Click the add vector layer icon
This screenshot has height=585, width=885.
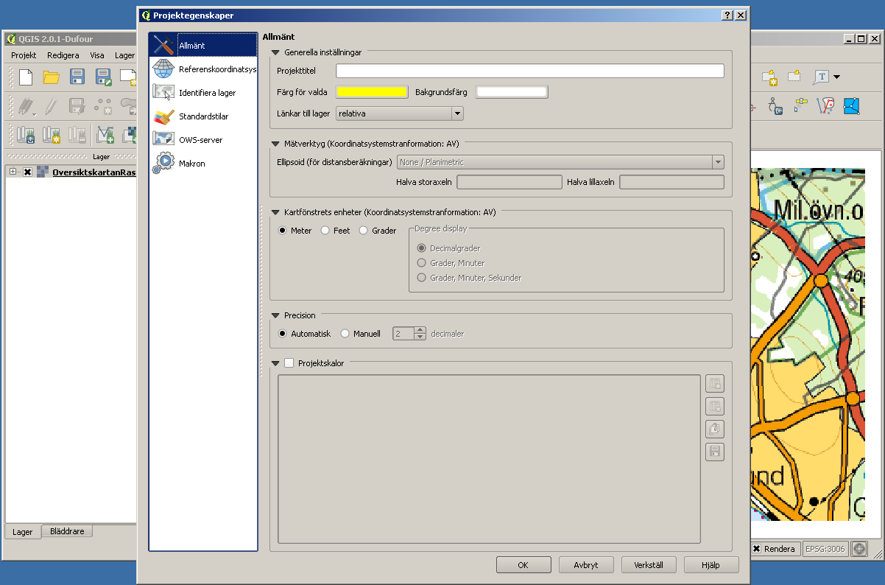(x=105, y=135)
